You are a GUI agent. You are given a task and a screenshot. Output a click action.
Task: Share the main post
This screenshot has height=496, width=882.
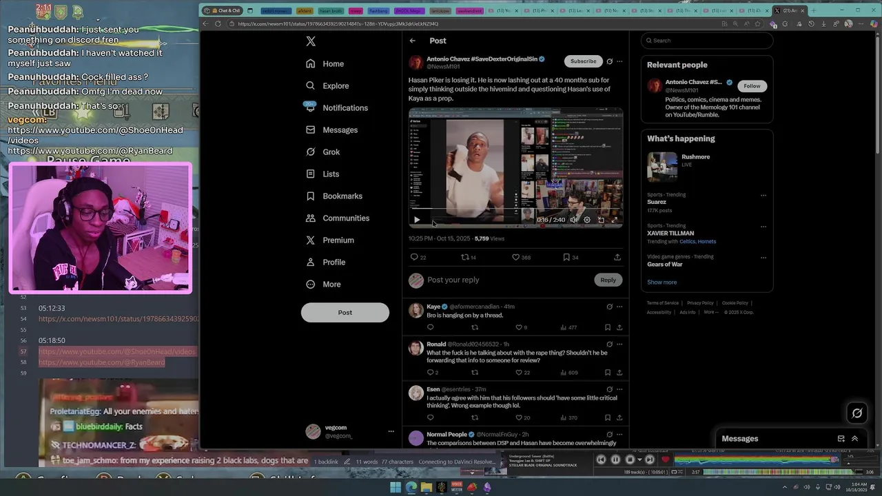click(x=617, y=257)
